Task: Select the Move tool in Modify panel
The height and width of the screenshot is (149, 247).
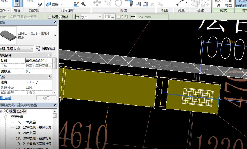Action: [x=97, y=3]
